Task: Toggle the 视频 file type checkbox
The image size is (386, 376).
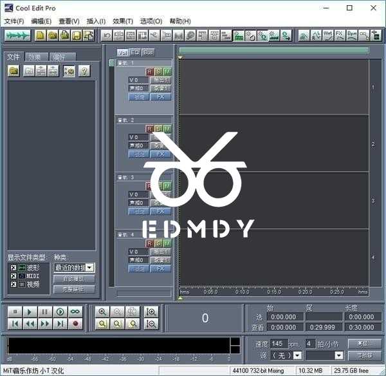Action: tap(14, 285)
